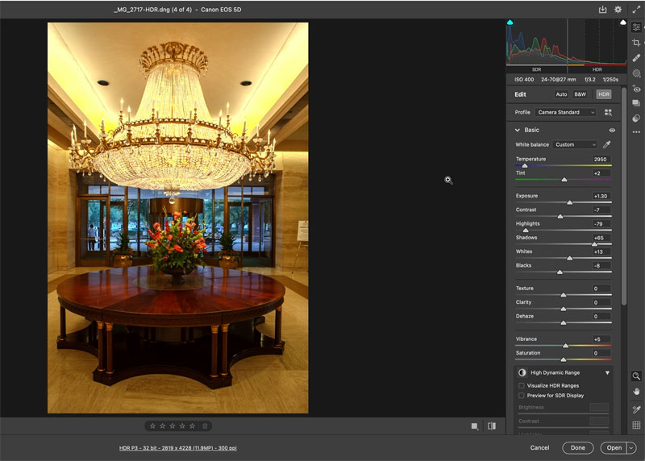Click the Clarity value field
This screenshot has width=645, height=461.
(600, 302)
